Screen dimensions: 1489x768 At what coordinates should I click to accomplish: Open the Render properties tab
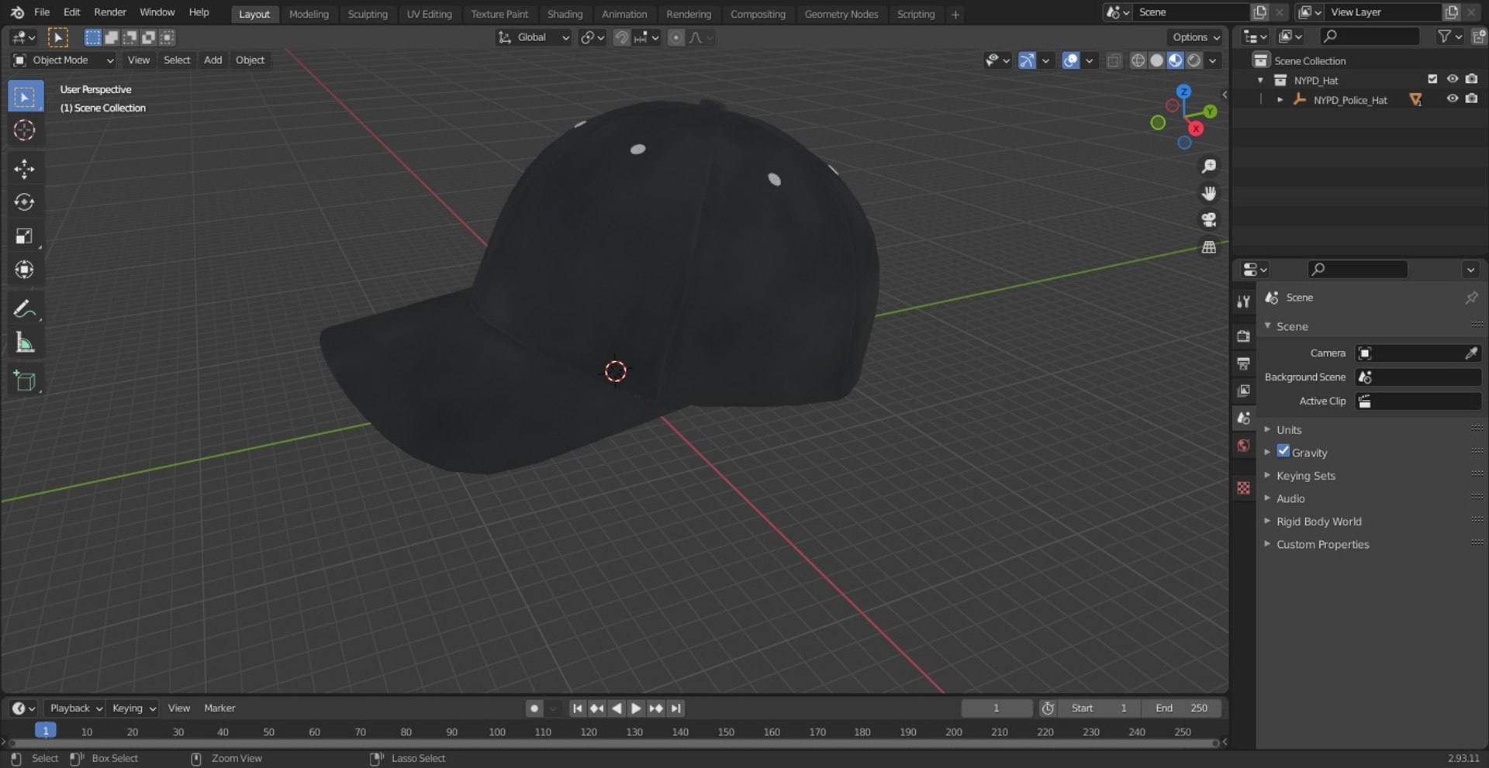tap(1243, 336)
